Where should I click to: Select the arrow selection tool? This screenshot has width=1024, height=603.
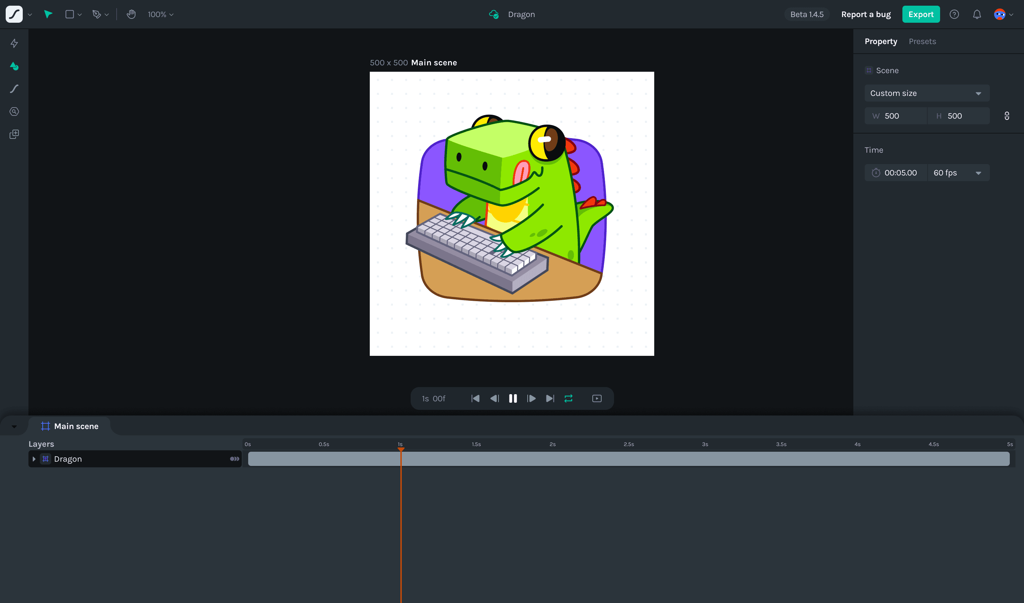tap(48, 14)
